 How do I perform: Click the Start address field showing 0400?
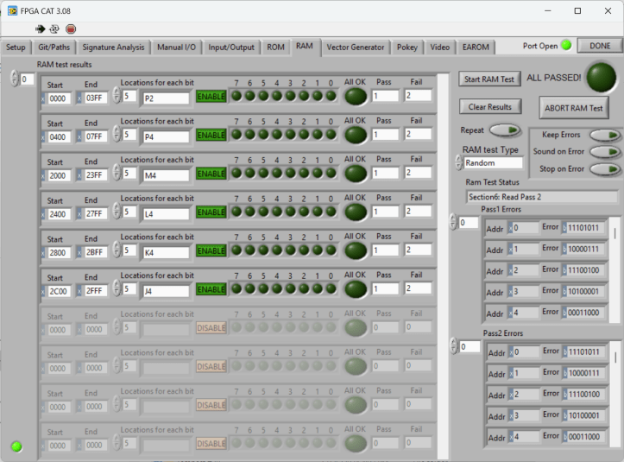point(59,136)
